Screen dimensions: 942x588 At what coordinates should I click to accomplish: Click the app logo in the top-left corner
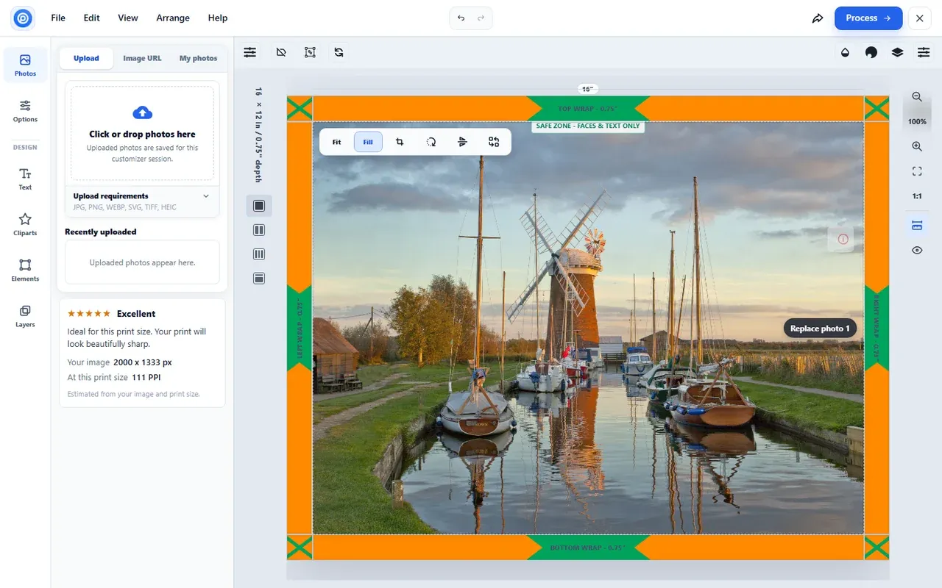pos(23,18)
